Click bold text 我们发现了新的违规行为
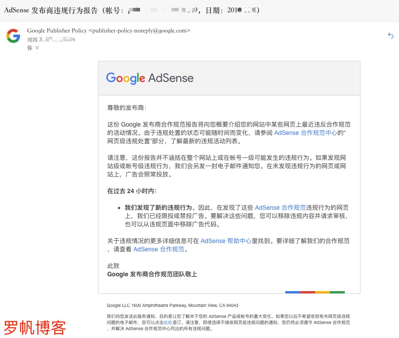 [x=158, y=208]
